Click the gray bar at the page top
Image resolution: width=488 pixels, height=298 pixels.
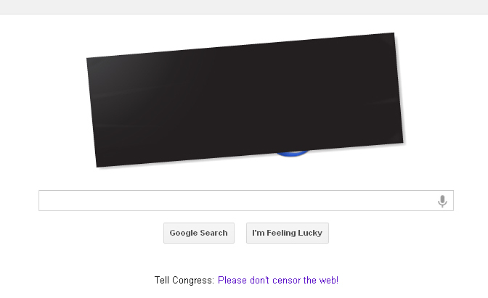click(244, 7)
